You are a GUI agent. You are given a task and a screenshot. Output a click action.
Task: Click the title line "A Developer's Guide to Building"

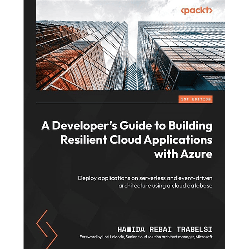point(127,126)
